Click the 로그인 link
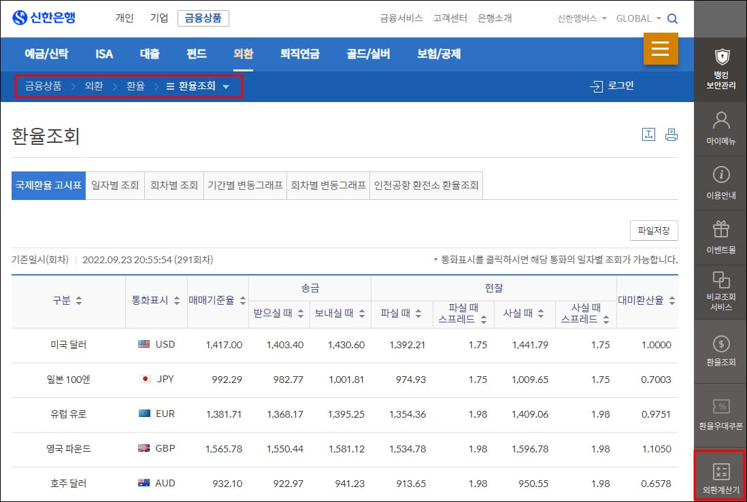This screenshot has height=502, width=747. click(x=614, y=86)
